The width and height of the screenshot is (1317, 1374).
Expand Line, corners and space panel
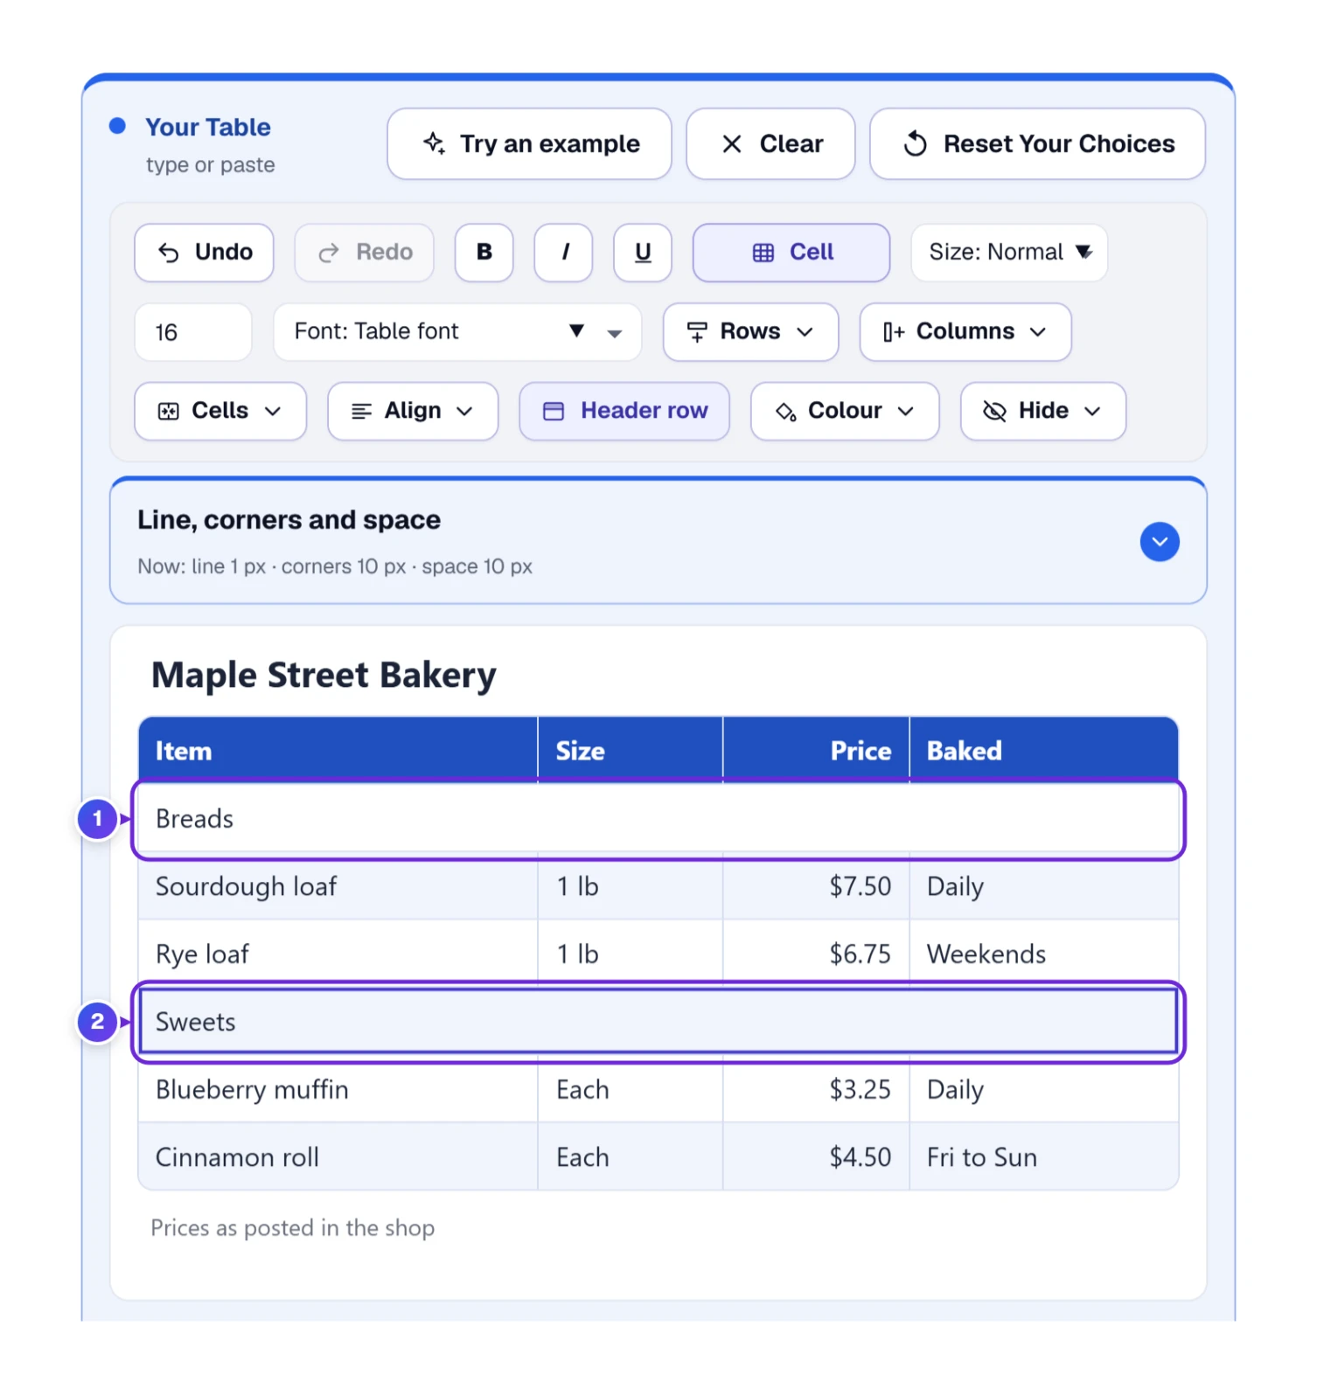click(x=1160, y=542)
